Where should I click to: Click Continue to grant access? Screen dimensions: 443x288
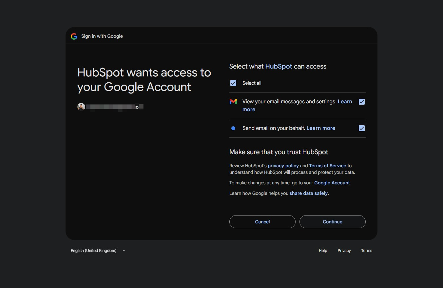tap(333, 222)
